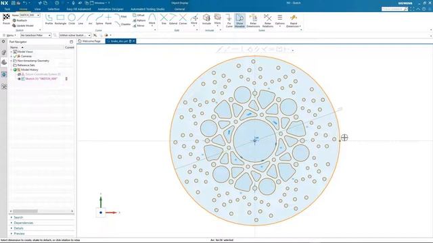The height and width of the screenshot is (243, 433).
Task: Click the Rapid Dimension tool
Action: coord(294,20)
